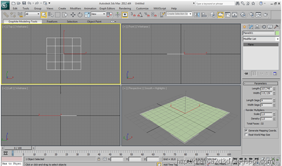Click Use Pivot Point Center icon

click(109, 14)
